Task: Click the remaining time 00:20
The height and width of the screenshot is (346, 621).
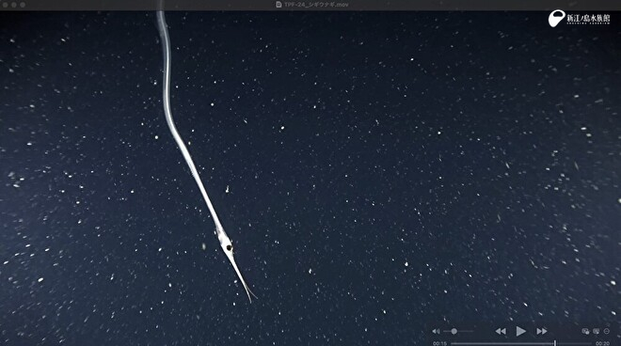Action: pos(602,343)
